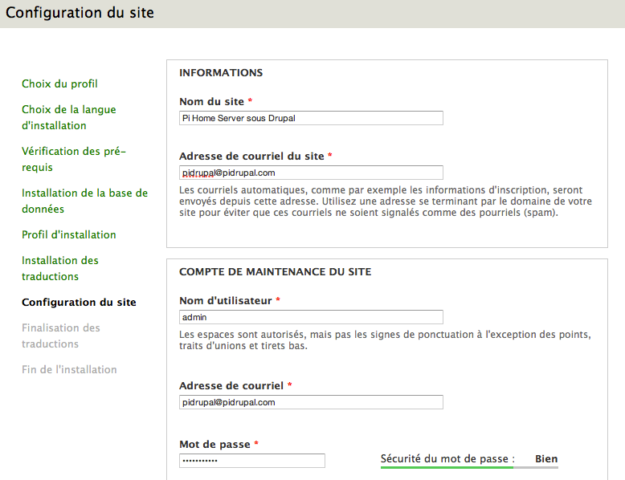
Task: Click the COMPTE DE MAINTENANCE DU SITE heading
Action: click(275, 271)
